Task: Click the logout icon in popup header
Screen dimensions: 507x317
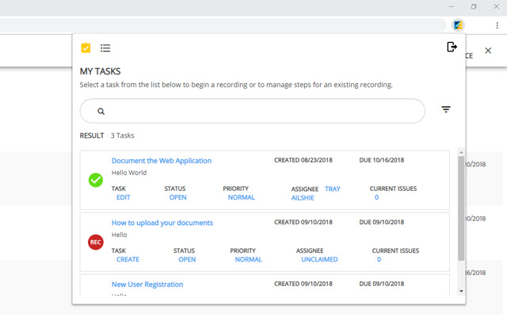Action: pos(452,47)
